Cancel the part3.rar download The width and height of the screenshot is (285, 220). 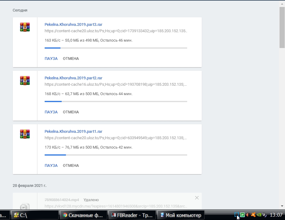click(x=71, y=59)
